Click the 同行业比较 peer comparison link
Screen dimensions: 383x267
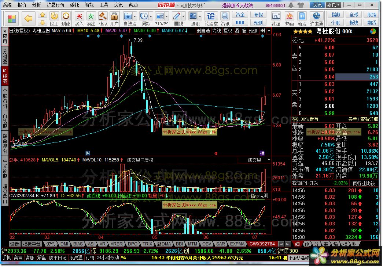pyautogui.click(x=364, y=183)
